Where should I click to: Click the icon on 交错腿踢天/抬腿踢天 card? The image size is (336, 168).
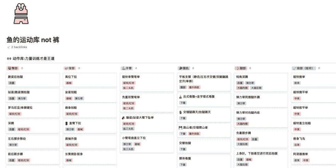click(181, 112)
